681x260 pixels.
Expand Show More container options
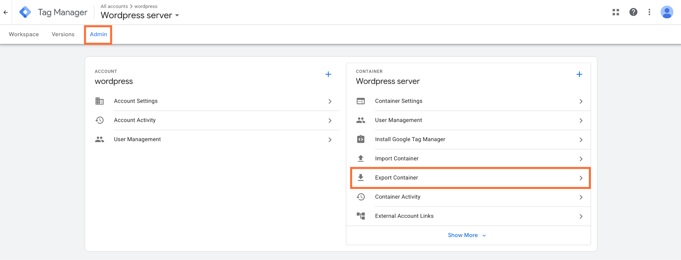[x=467, y=235]
